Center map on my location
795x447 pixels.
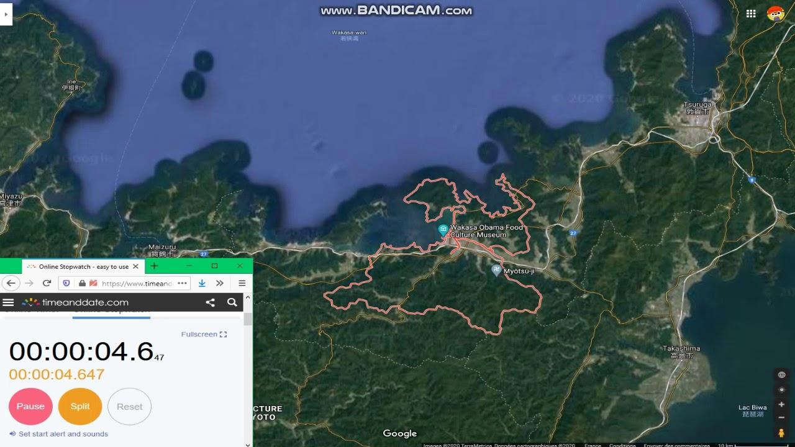[x=781, y=390]
